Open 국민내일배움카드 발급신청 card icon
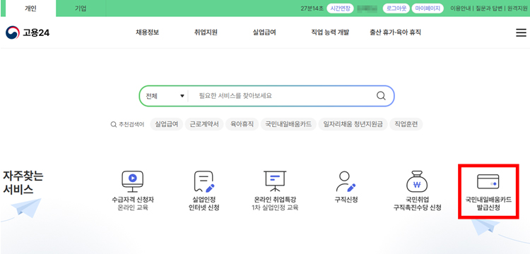 [x=488, y=181]
